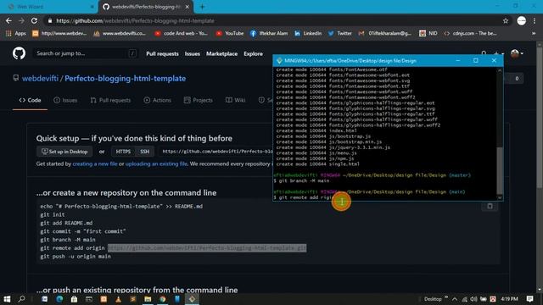543x305 pixels.
Task: Switch to Git Bash on the taskbar
Action: point(193,299)
